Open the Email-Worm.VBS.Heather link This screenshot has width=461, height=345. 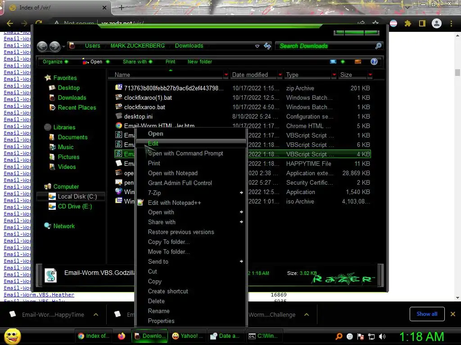(x=39, y=295)
